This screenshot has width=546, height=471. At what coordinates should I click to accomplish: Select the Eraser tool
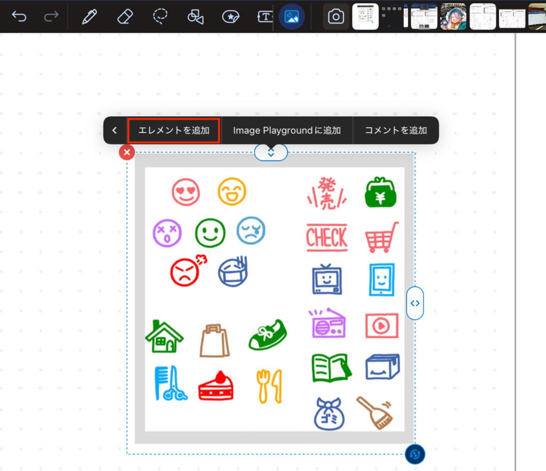click(x=123, y=17)
